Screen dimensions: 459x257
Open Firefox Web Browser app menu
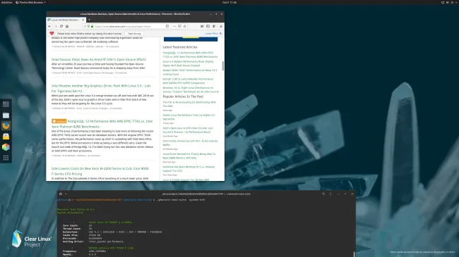31,2
